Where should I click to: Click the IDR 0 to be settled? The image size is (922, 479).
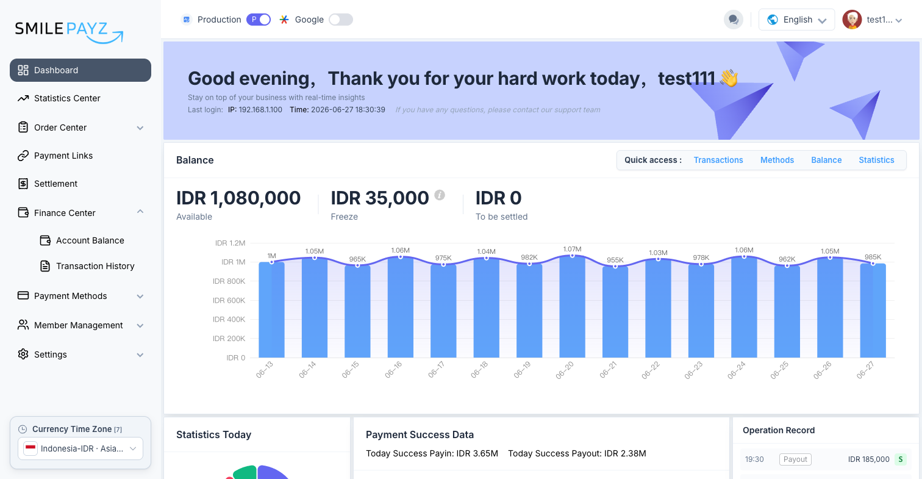pyautogui.click(x=498, y=198)
